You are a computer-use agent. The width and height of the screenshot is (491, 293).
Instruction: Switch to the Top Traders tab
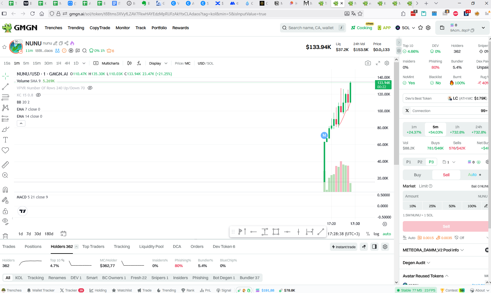(x=93, y=246)
